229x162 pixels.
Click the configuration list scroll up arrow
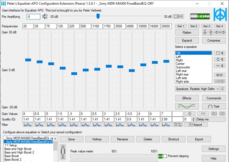(55, 139)
